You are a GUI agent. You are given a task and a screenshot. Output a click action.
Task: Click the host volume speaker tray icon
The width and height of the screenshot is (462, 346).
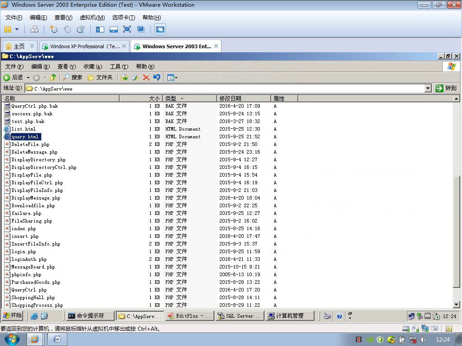(x=423, y=340)
